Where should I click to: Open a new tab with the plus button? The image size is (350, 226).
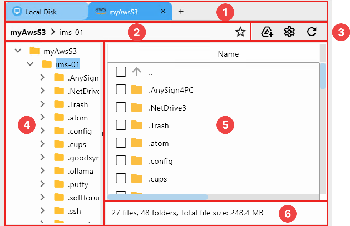181,11
